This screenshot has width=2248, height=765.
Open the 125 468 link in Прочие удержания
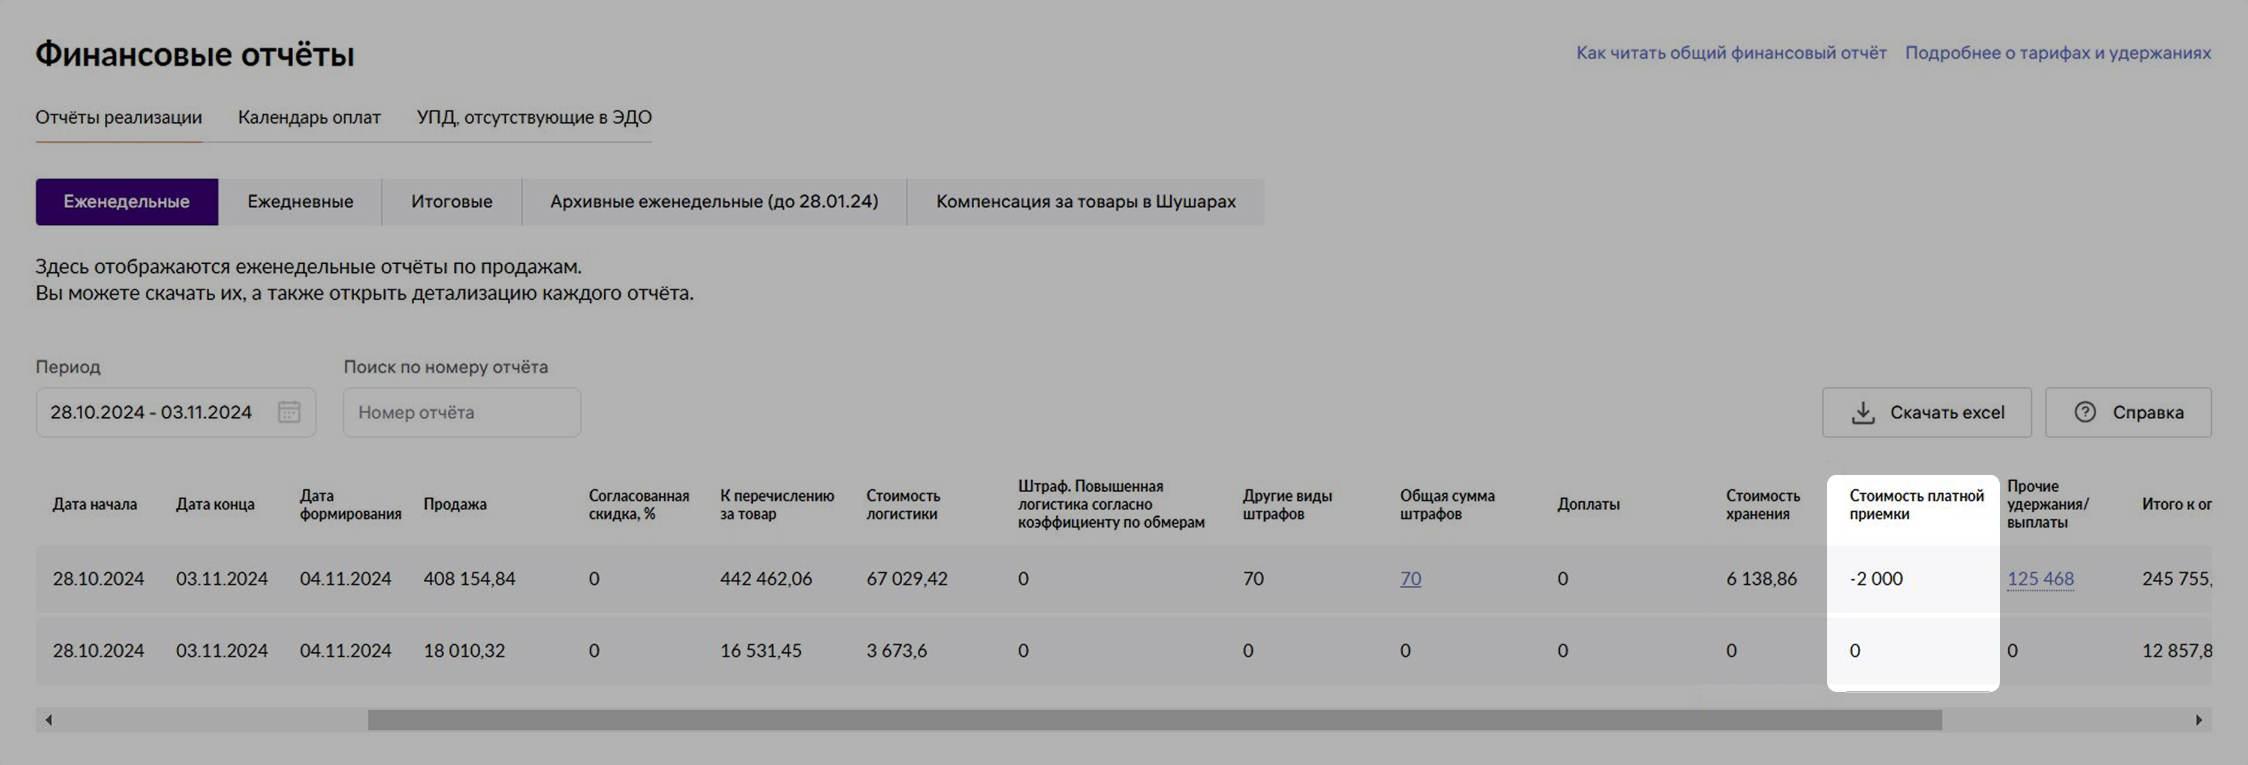(2041, 579)
